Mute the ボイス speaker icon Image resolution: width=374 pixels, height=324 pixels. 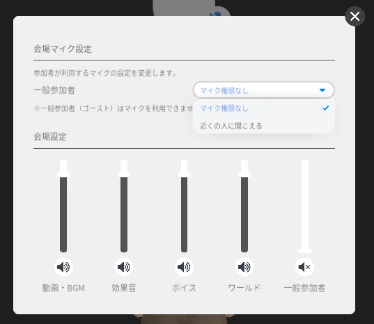[184, 267]
